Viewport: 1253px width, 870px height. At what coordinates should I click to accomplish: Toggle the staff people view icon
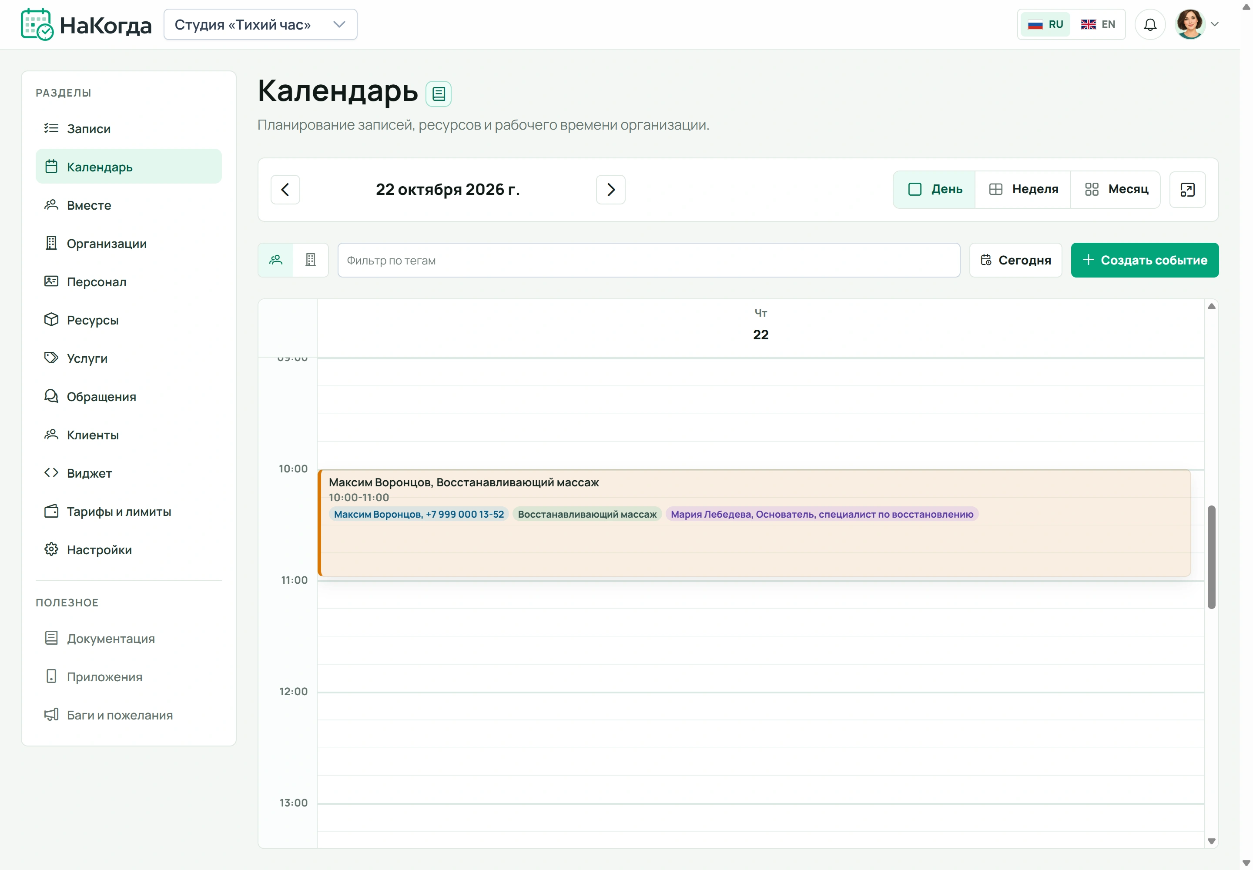tap(276, 260)
